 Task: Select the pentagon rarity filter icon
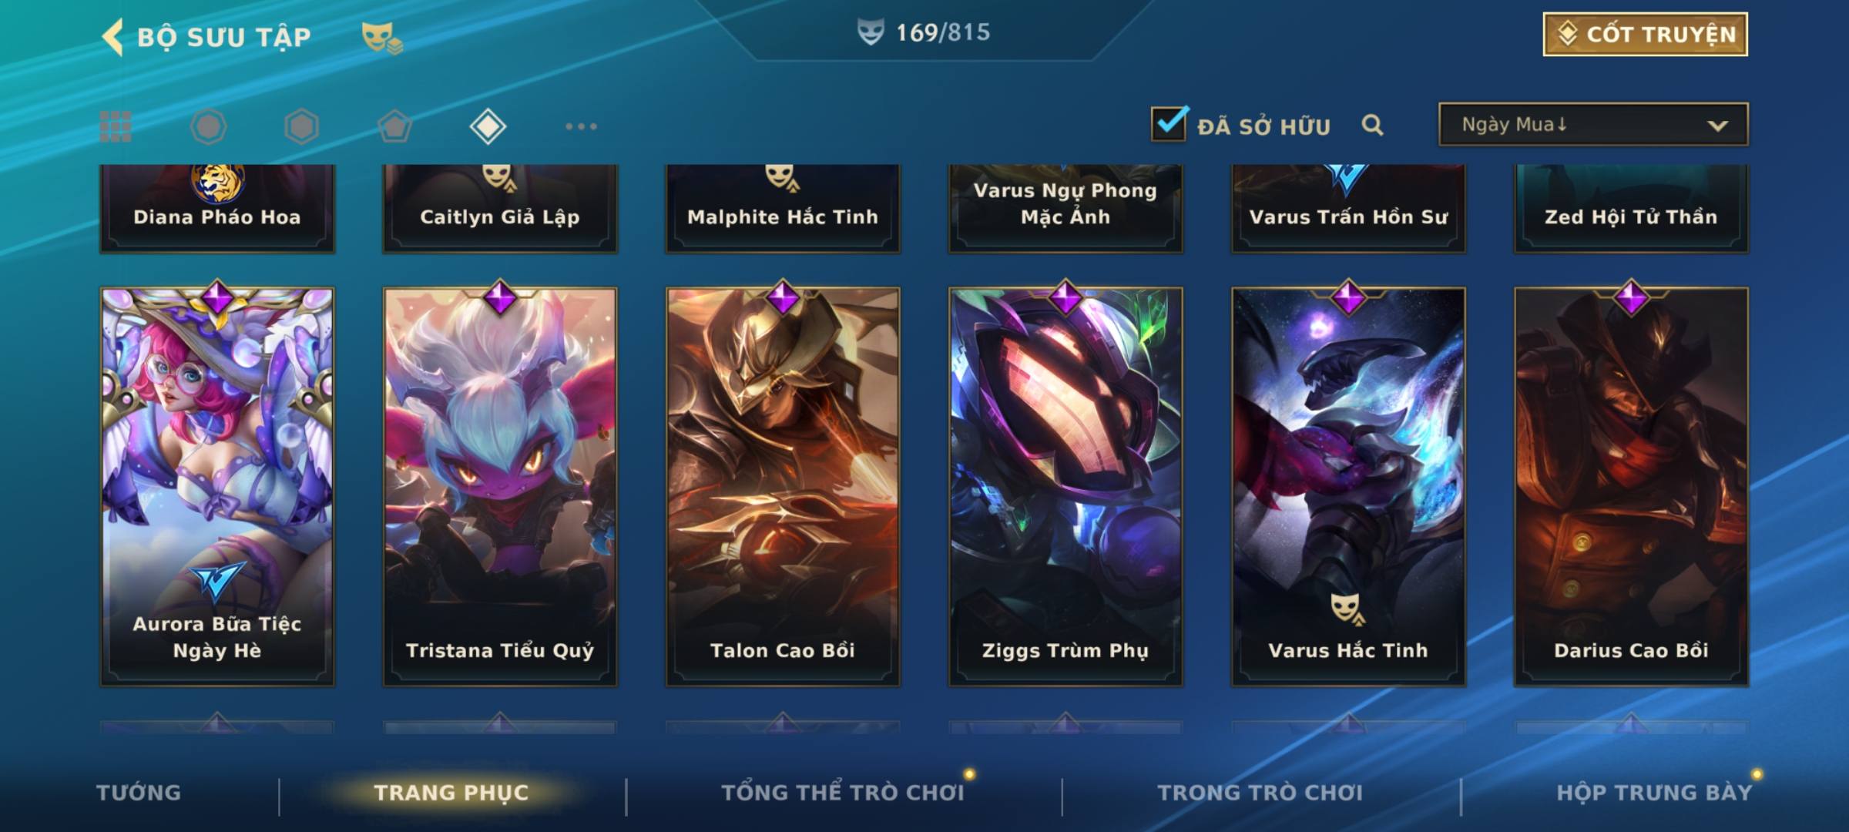[x=394, y=126]
